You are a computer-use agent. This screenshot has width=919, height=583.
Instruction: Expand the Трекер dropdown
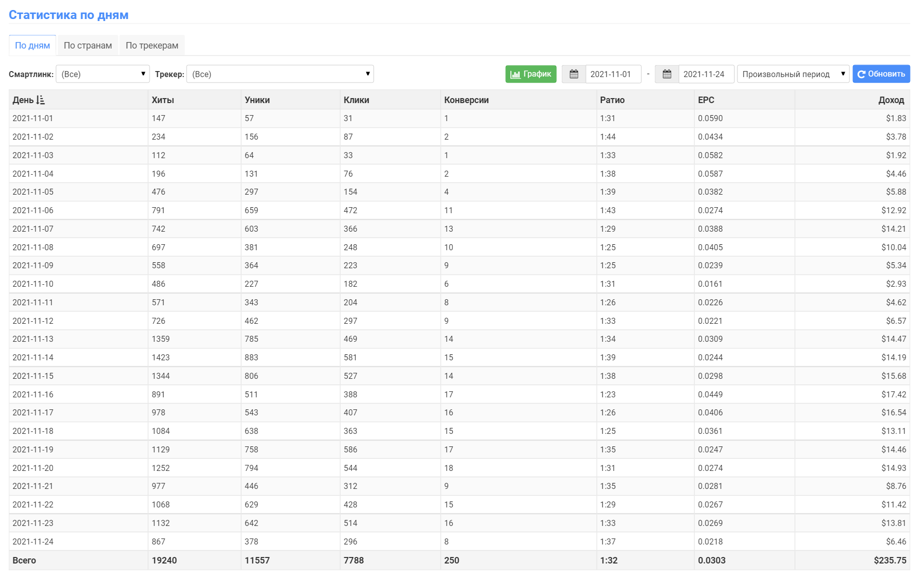tap(280, 74)
